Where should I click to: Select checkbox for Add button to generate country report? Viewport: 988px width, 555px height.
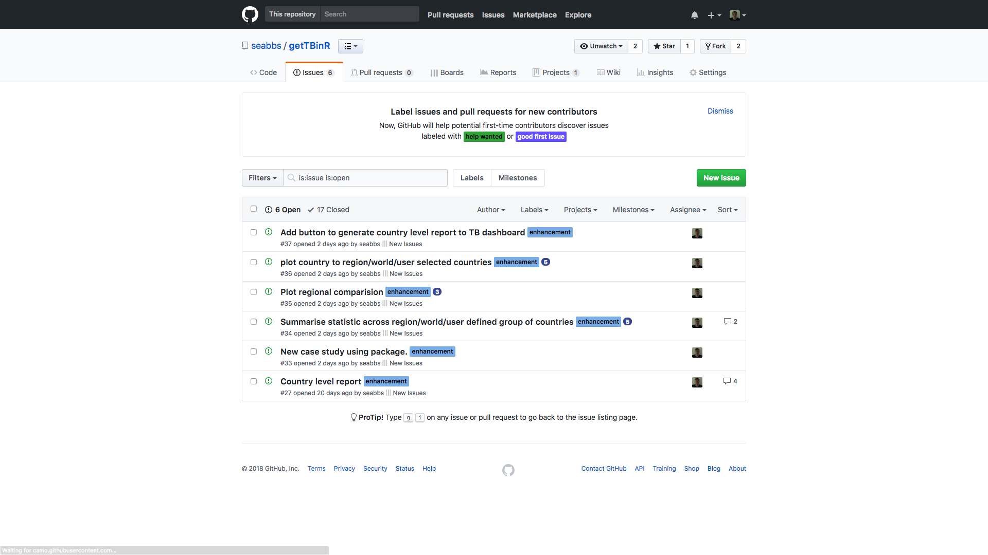click(x=254, y=232)
